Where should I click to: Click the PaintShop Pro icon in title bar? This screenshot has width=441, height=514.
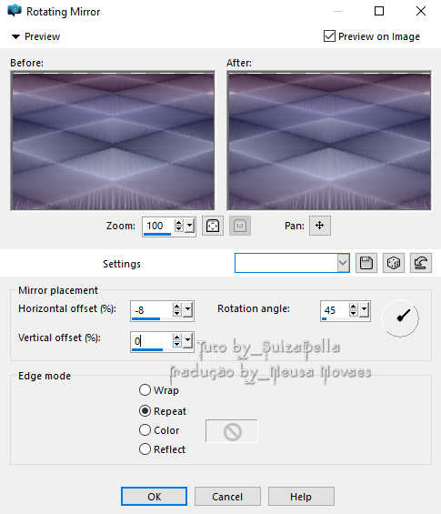coord(14,11)
